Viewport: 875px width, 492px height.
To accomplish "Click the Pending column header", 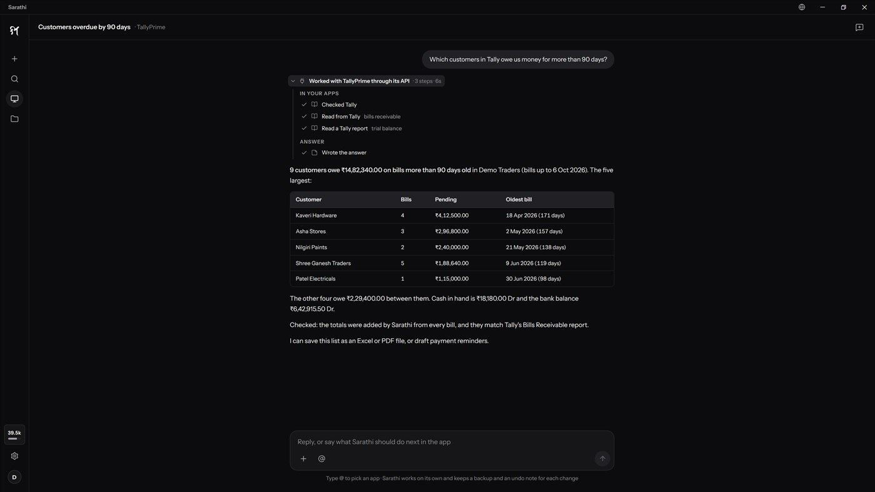I will tap(446, 199).
